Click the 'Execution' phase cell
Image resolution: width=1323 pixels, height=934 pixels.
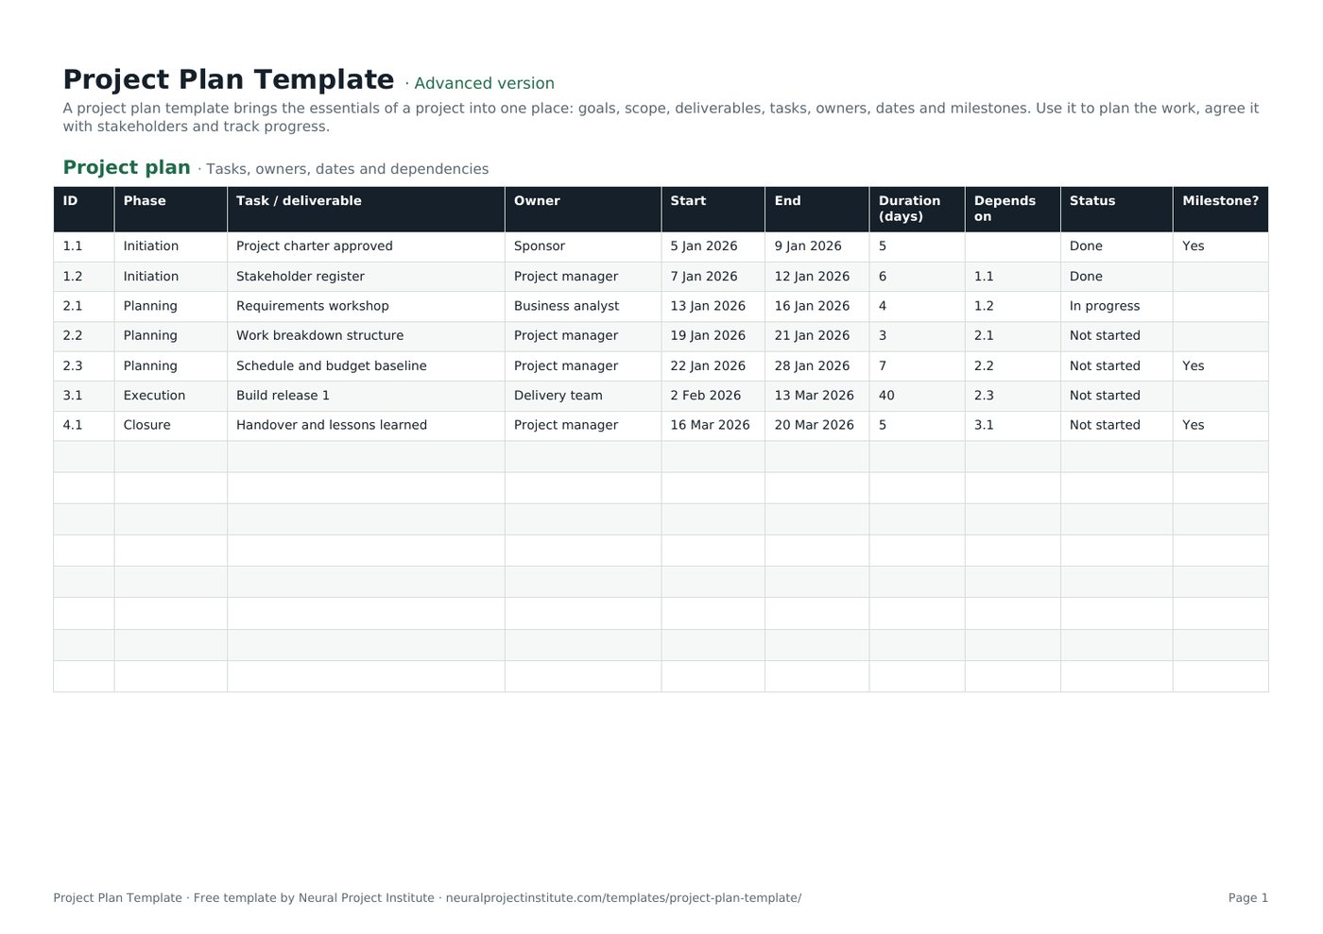point(170,396)
